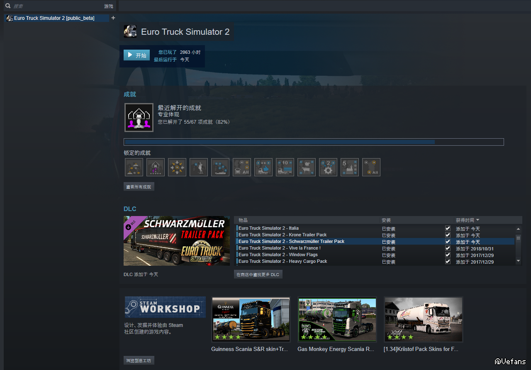Toggle install checkbox for Krone Trailer Pack

[448, 235]
